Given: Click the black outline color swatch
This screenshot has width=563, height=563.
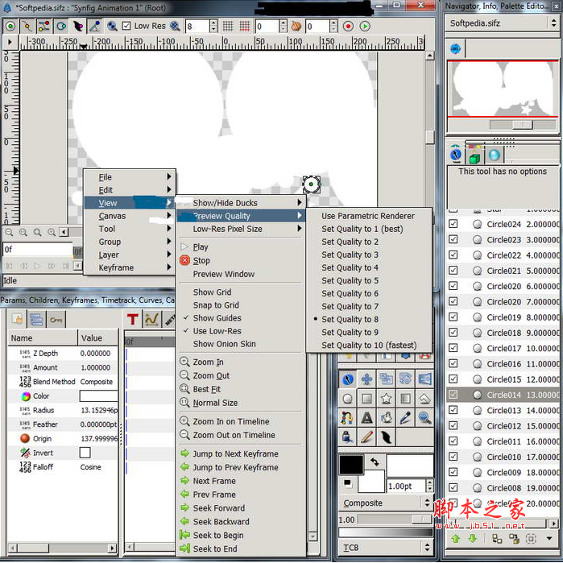Looking at the screenshot, I should (351, 465).
